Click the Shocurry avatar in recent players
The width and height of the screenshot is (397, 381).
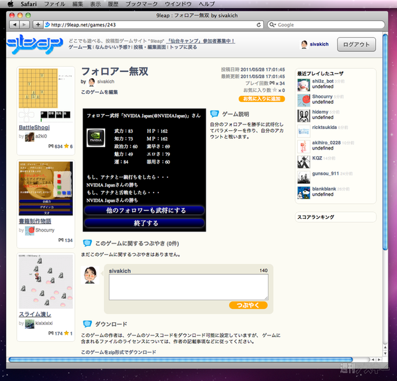pyautogui.click(x=304, y=101)
